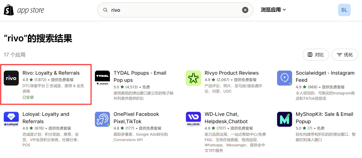This screenshot has width=362, height=158.
Task: Open the OnePixel Facebook Pixel icon
Action: 102,119
